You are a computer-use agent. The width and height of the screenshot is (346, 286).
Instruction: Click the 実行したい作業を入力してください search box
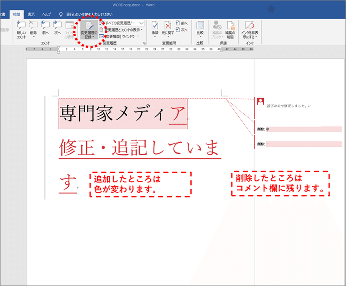pyautogui.click(x=90, y=14)
